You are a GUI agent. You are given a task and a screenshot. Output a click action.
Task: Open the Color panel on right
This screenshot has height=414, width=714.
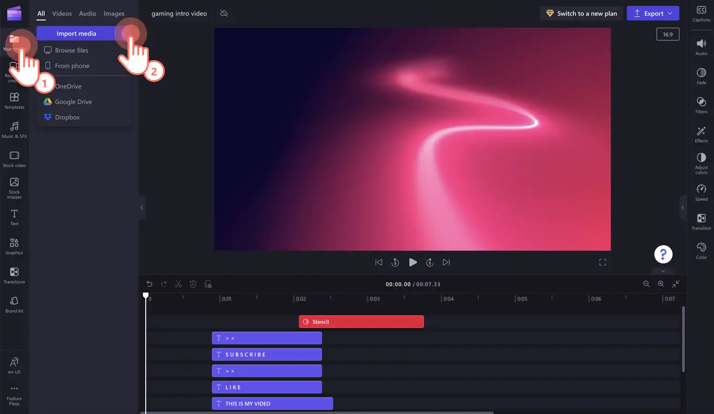click(701, 251)
